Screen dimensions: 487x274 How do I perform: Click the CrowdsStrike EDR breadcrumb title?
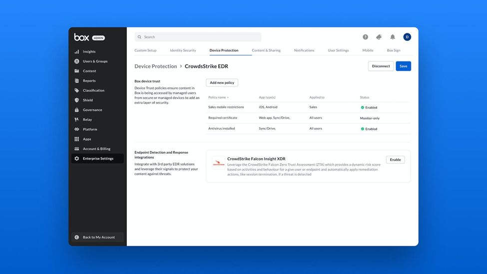click(x=207, y=66)
